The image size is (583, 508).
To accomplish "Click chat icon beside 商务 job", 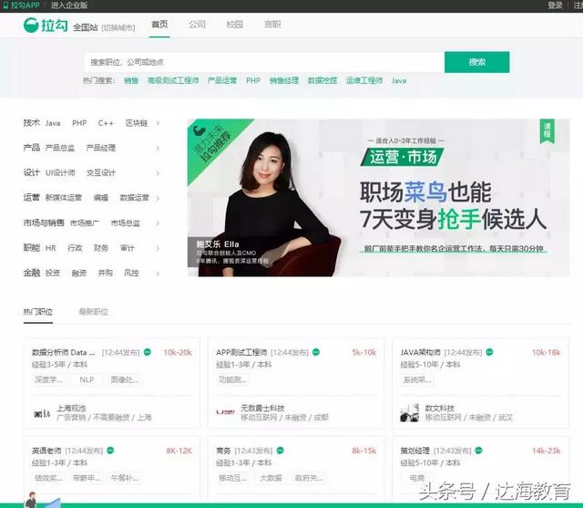I will pyautogui.click(x=281, y=451).
